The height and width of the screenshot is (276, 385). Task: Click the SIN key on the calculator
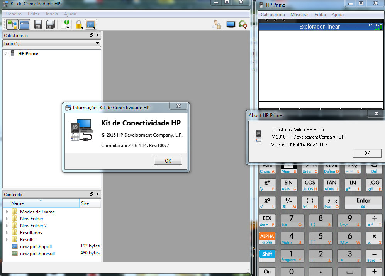click(289, 185)
